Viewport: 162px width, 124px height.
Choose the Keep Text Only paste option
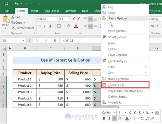[111, 25]
